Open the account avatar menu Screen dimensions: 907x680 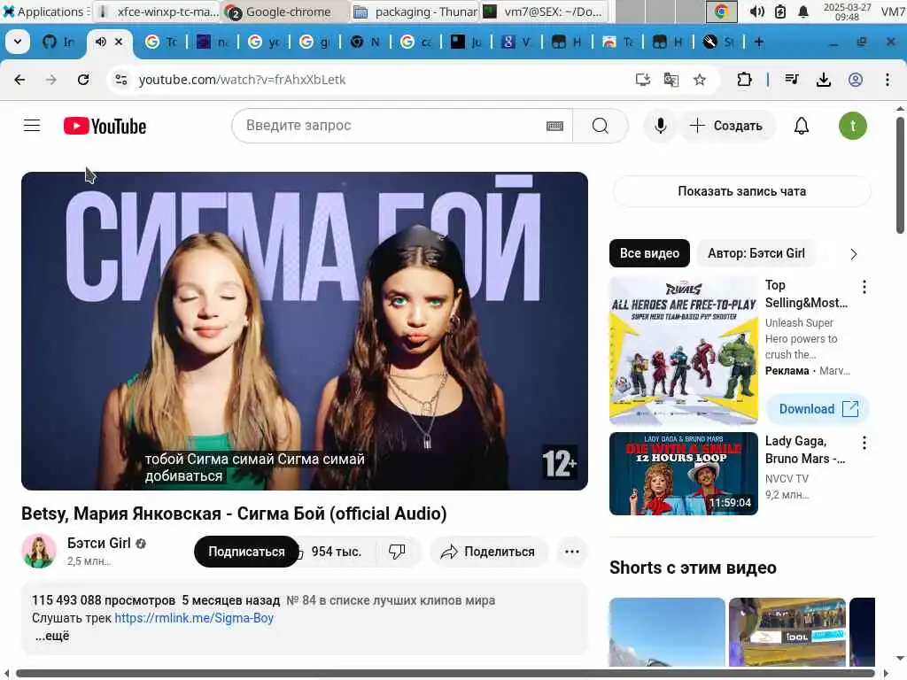pyautogui.click(x=853, y=126)
